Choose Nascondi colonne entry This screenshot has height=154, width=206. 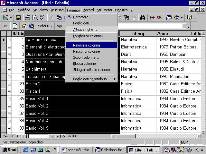coord(92,51)
